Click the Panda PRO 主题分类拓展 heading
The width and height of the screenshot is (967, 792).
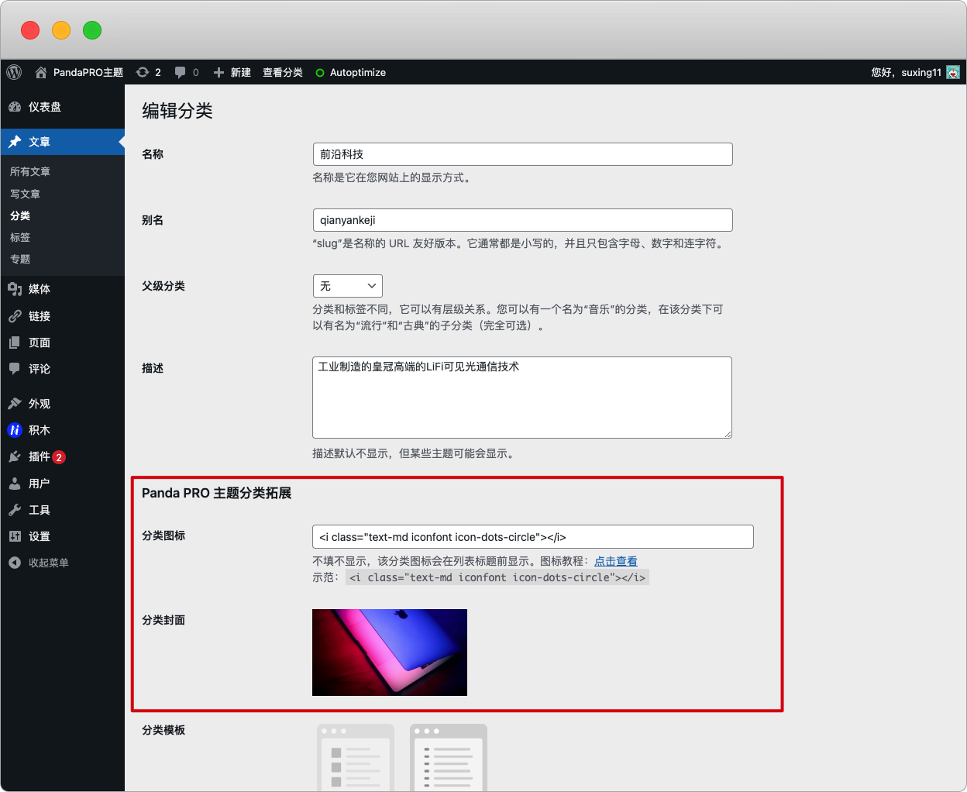tap(217, 493)
